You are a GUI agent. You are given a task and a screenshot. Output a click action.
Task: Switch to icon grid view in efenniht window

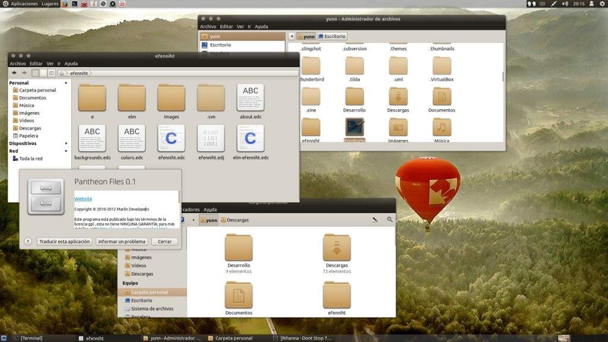35,73
